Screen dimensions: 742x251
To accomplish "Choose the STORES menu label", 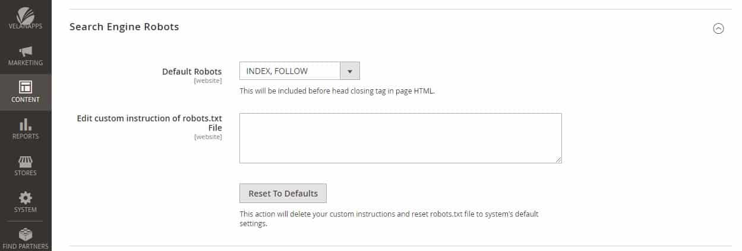I will (x=26, y=173).
